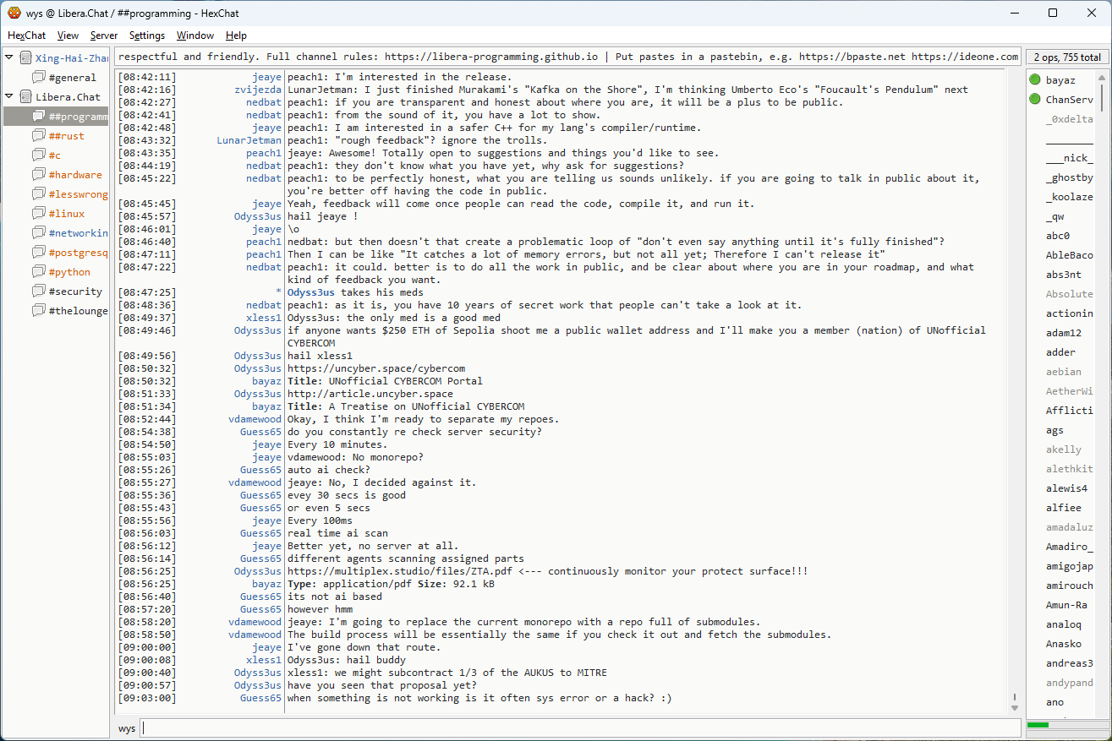Select the ##programming channel icon

click(39, 117)
